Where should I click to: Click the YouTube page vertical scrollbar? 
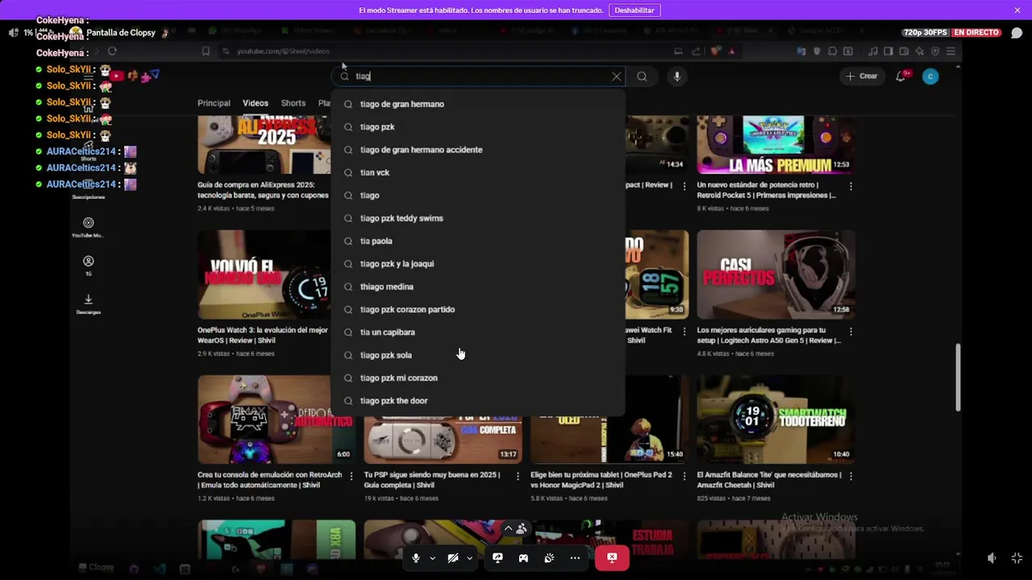pyautogui.click(x=959, y=377)
